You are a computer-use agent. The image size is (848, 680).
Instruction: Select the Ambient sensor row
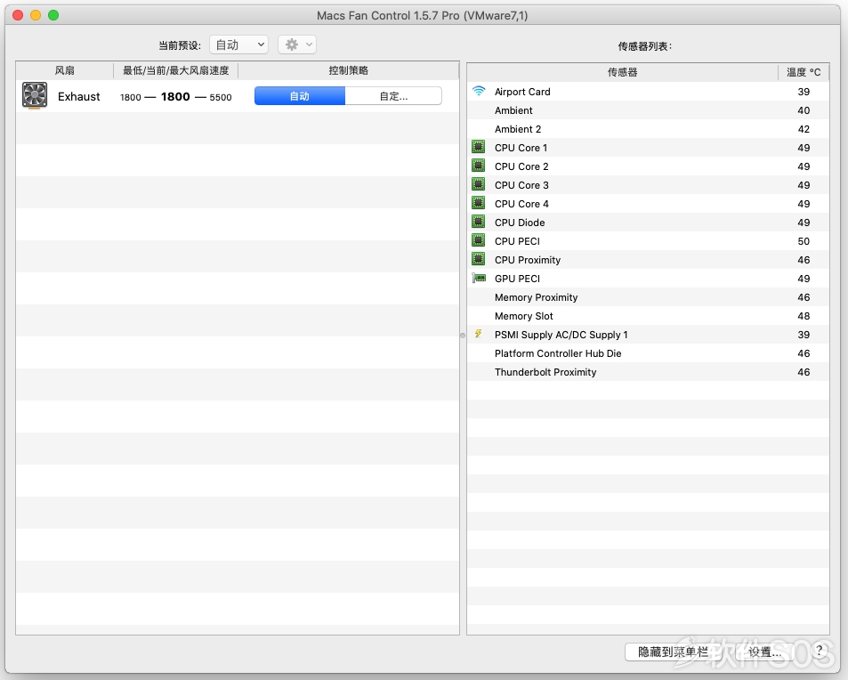[648, 110]
